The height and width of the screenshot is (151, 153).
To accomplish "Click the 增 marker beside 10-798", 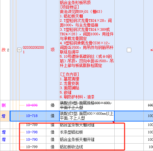I will 4,132.
